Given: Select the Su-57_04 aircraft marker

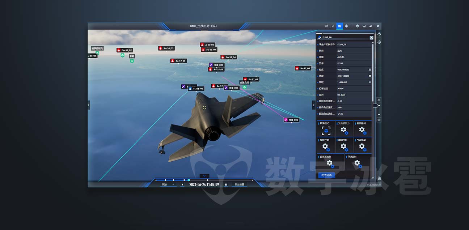Looking at the screenshot, I should [x=229, y=57].
